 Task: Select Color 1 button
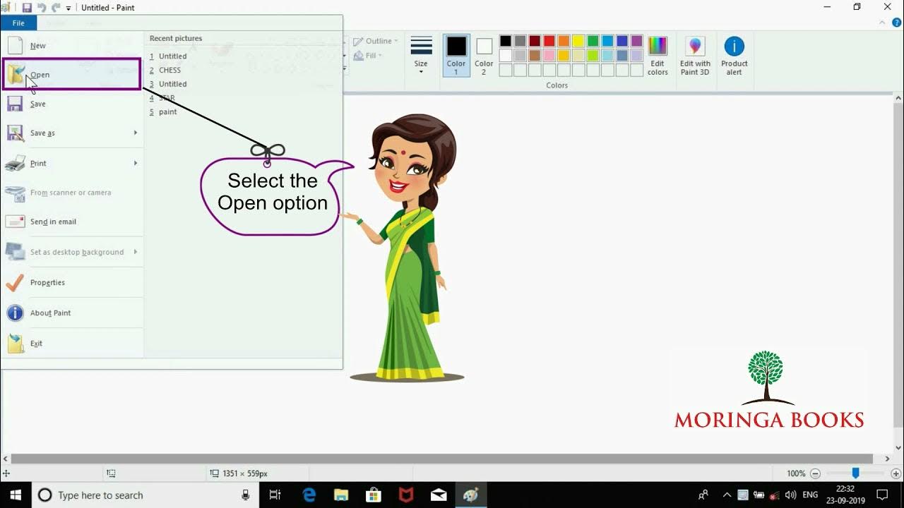click(456, 55)
